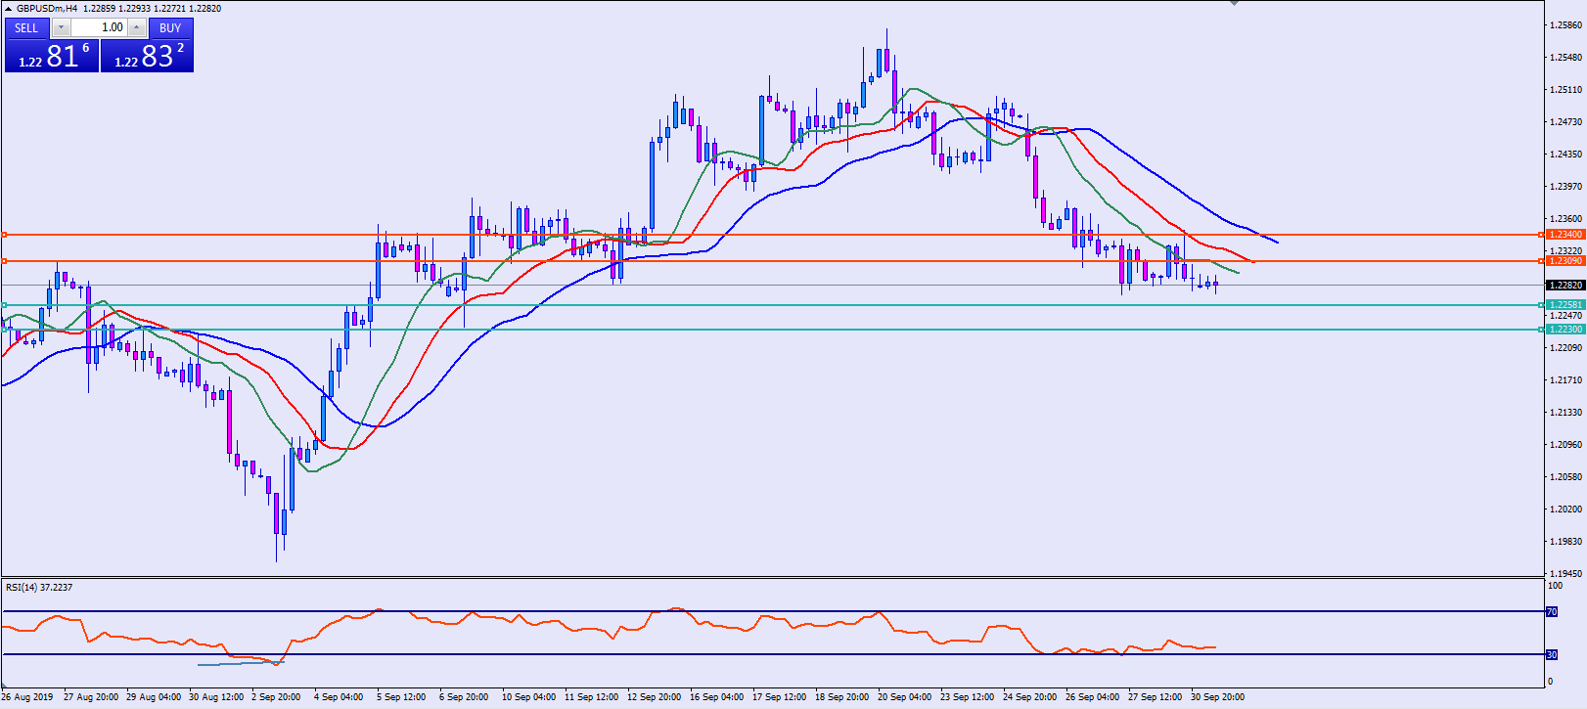Increase trade volume with the up arrow
The width and height of the screenshot is (1587, 709).
137,28
